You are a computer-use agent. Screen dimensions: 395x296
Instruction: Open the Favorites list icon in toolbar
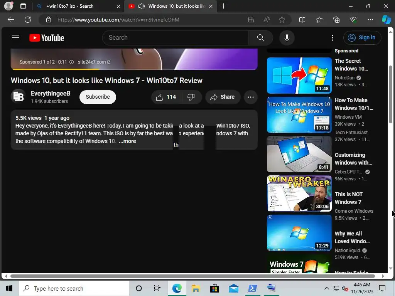click(319, 20)
